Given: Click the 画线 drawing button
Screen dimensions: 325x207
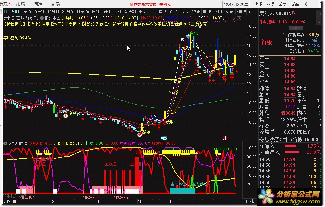Looking at the screenshot, I should pyautogui.click(x=207, y=12).
